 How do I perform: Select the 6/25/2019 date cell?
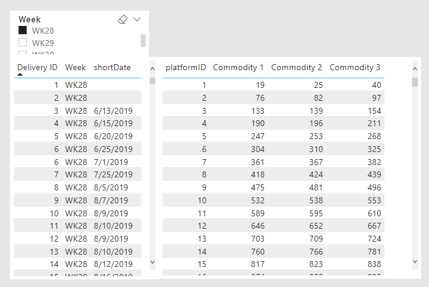point(113,149)
